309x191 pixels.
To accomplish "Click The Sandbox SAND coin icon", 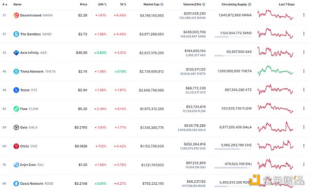I will point(16,34).
